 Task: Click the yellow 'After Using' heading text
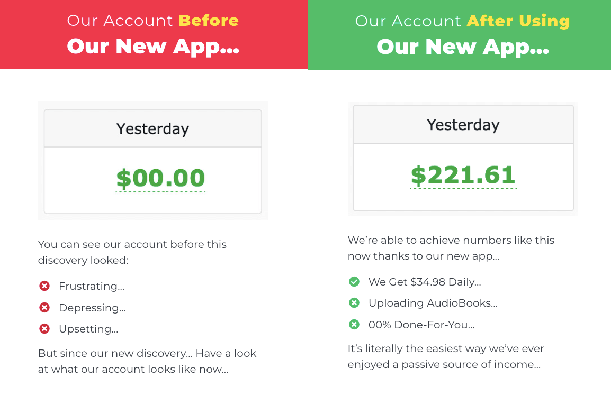coord(518,21)
